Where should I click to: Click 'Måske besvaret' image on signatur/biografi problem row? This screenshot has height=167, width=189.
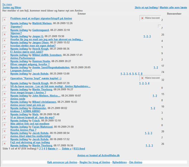click(x=150, y=18)
